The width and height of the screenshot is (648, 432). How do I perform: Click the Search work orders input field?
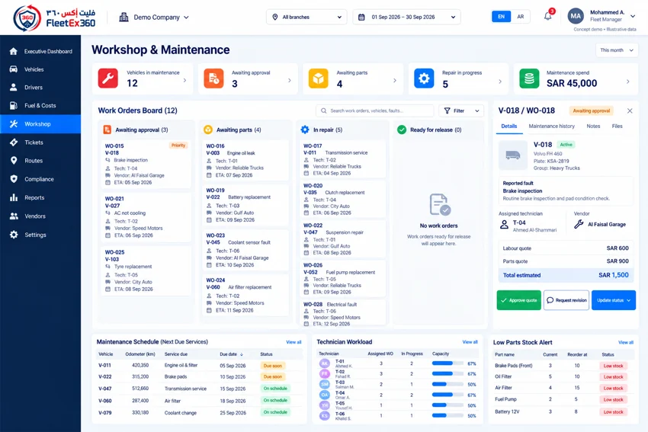click(x=375, y=110)
